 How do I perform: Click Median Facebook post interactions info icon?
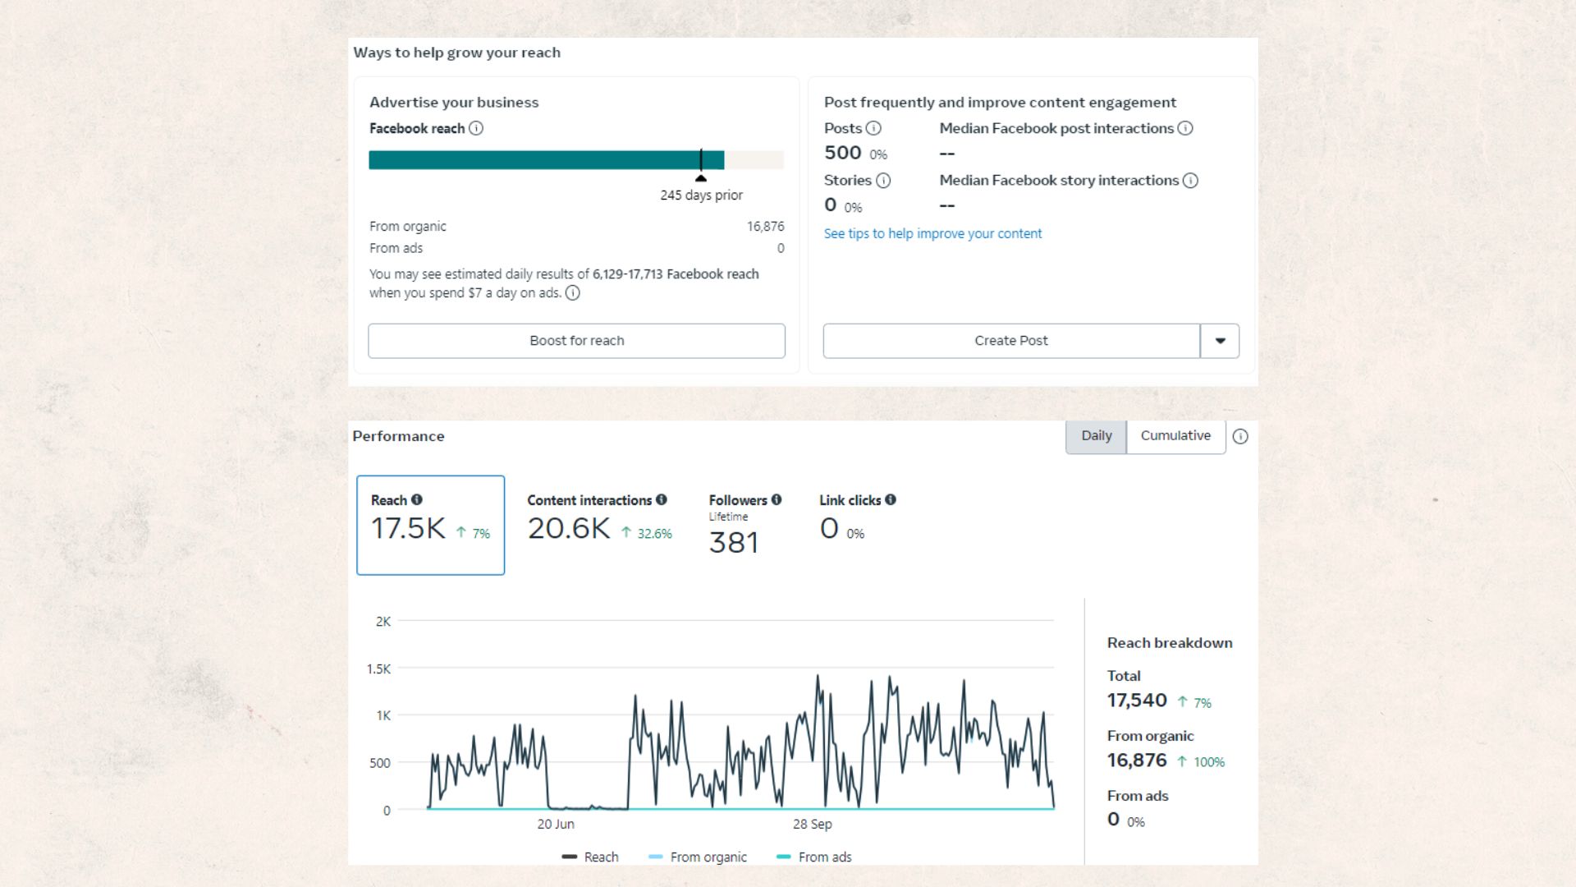click(1185, 128)
